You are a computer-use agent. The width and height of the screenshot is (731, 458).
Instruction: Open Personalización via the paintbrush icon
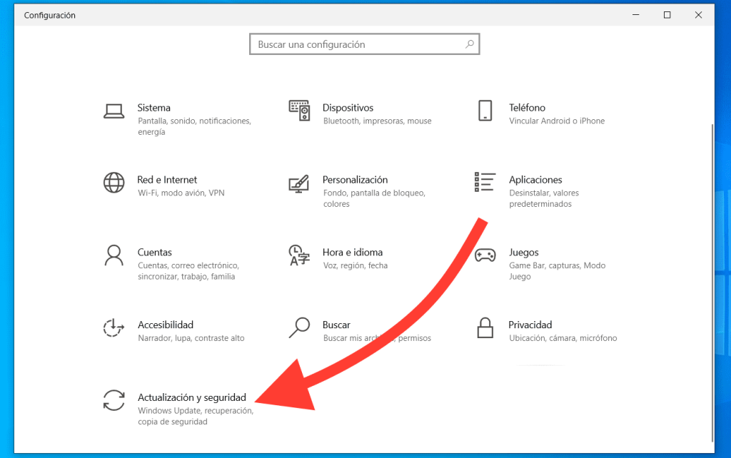300,183
